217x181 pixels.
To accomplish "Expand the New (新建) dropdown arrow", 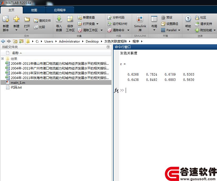I will [16, 30].
